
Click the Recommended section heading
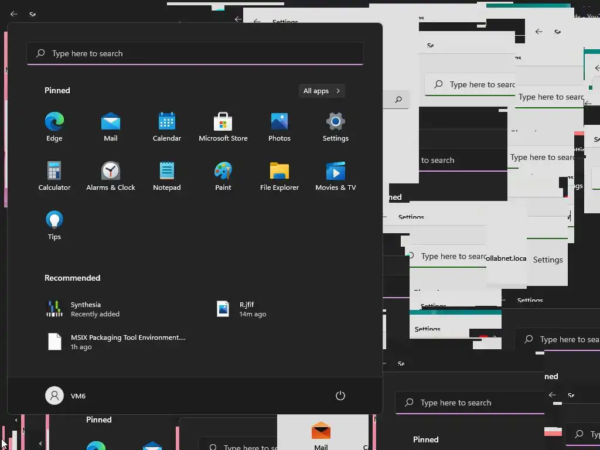pos(72,278)
